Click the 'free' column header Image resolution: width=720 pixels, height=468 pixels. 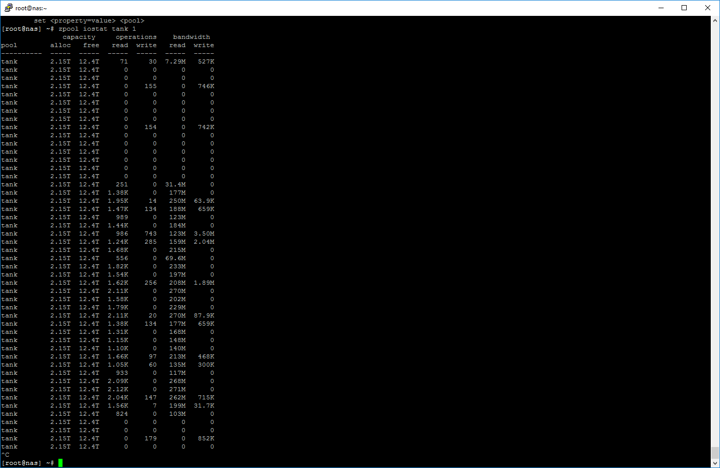point(91,45)
